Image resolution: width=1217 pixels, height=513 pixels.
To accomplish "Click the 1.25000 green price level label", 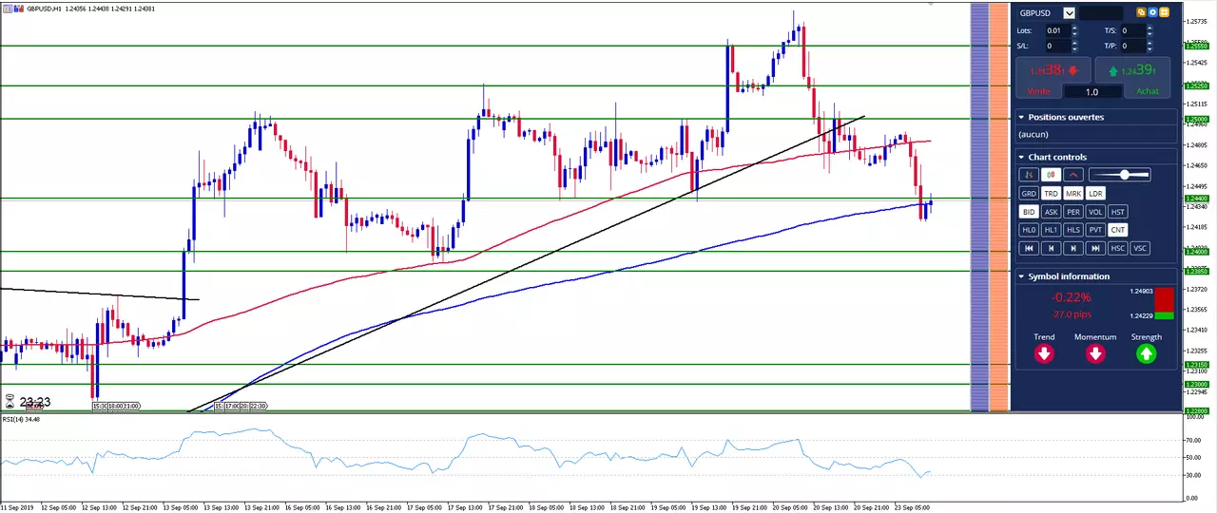I will [x=1196, y=120].
